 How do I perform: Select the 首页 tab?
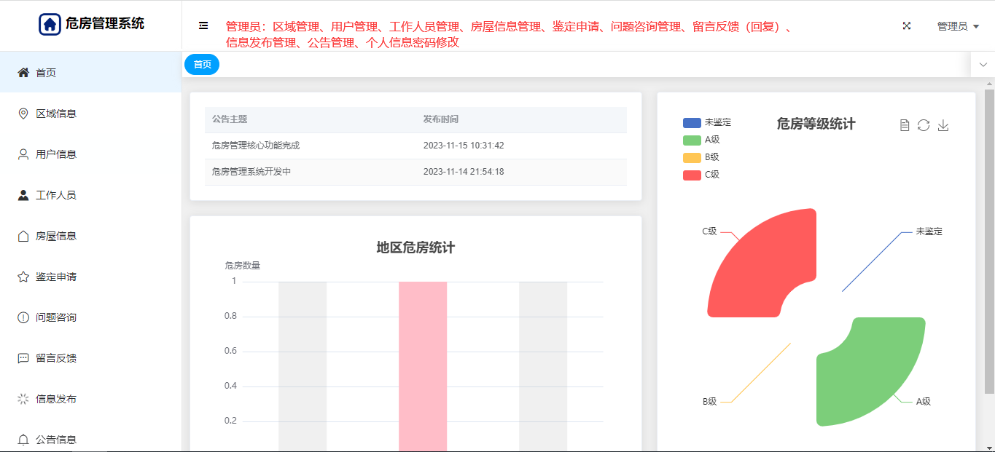tap(202, 65)
